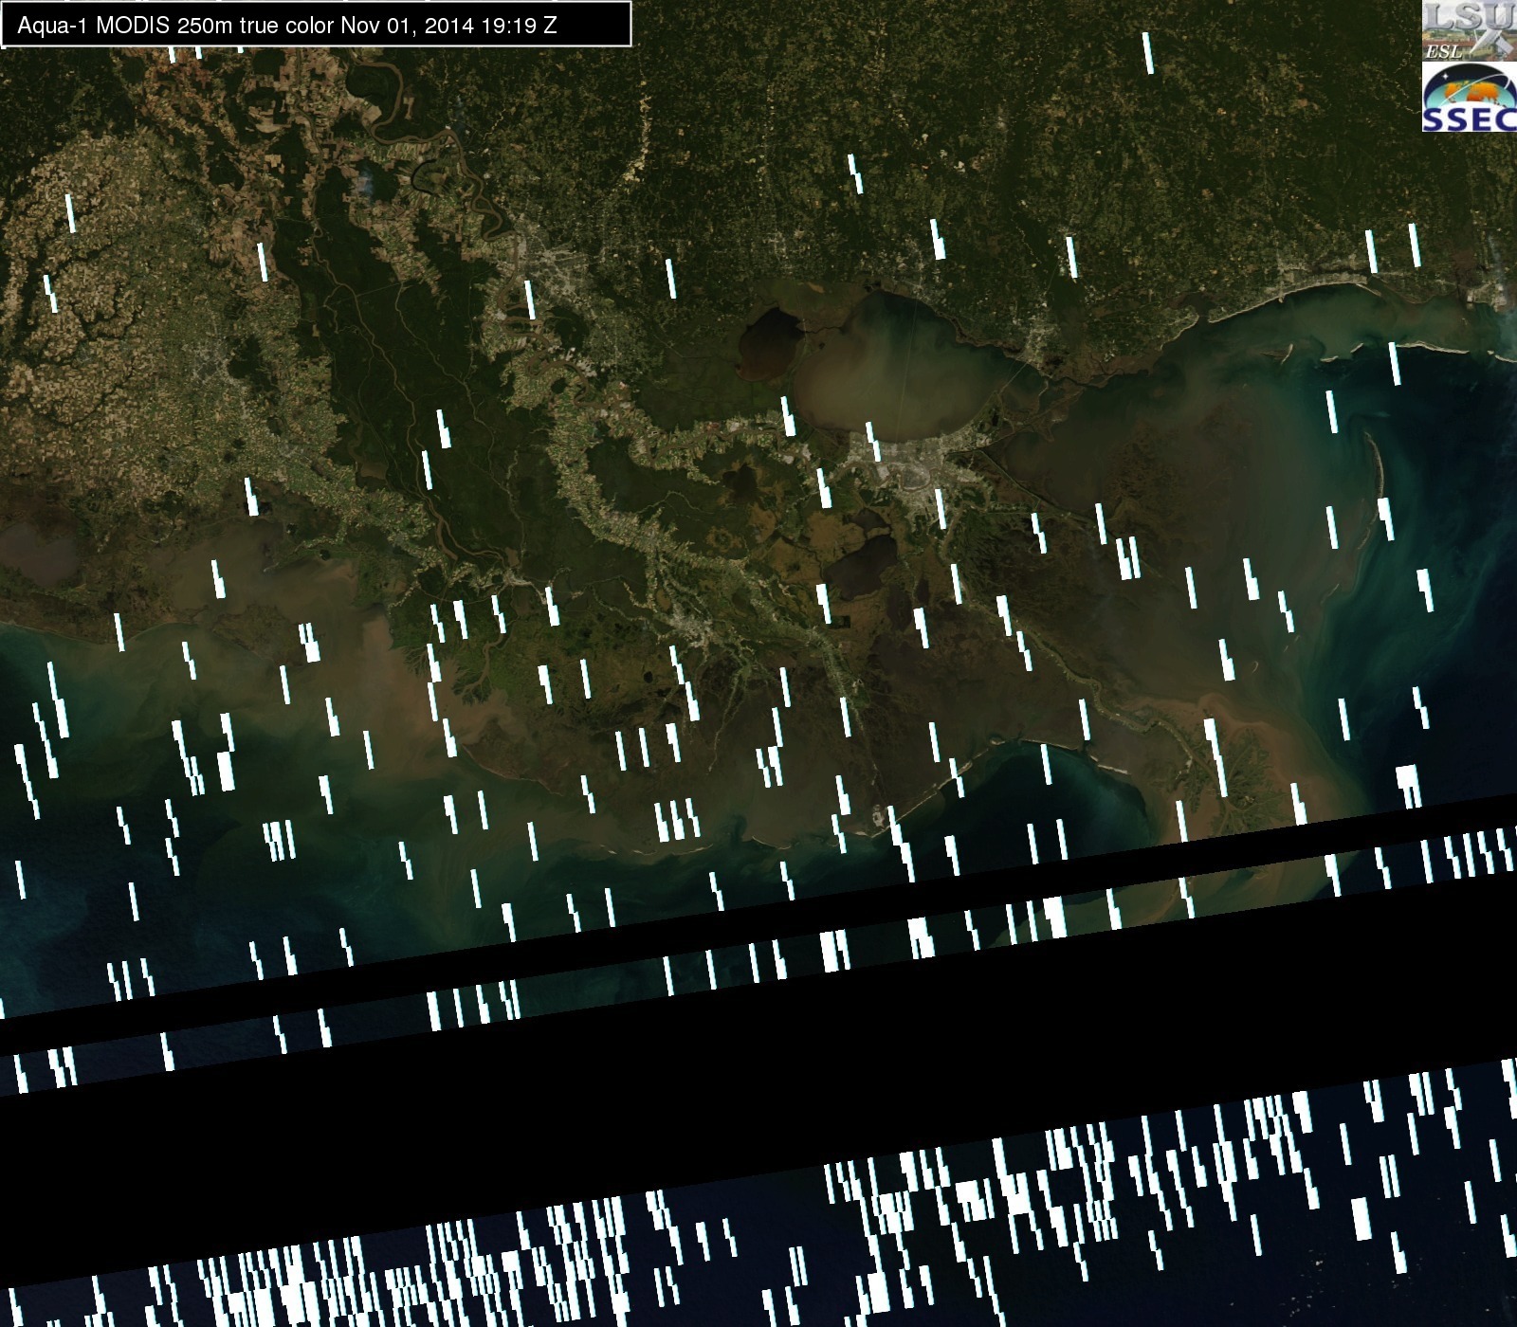1517x1327 pixels.
Task: Click isolated white dropout stripe near top
Action: pyautogui.click(x=1148, y=53)
